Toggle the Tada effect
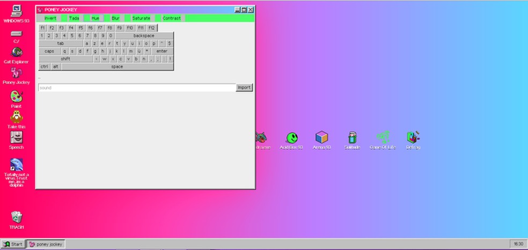This screenshot has height=250, width=528. [x=74, y=18]
